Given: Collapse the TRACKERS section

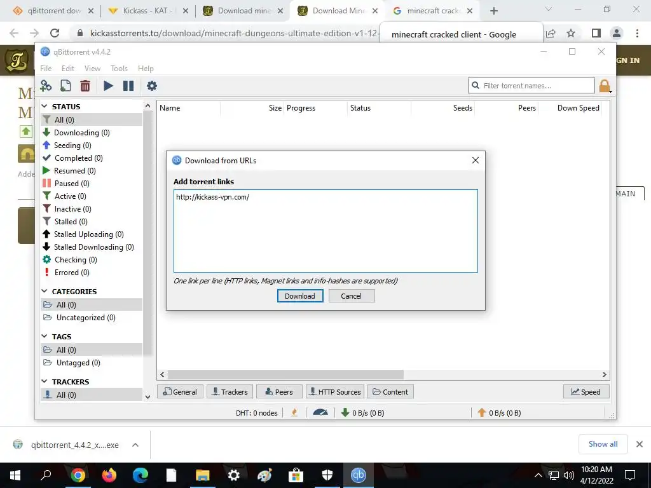Looking at the screenshot, I should tap(45, 381).
